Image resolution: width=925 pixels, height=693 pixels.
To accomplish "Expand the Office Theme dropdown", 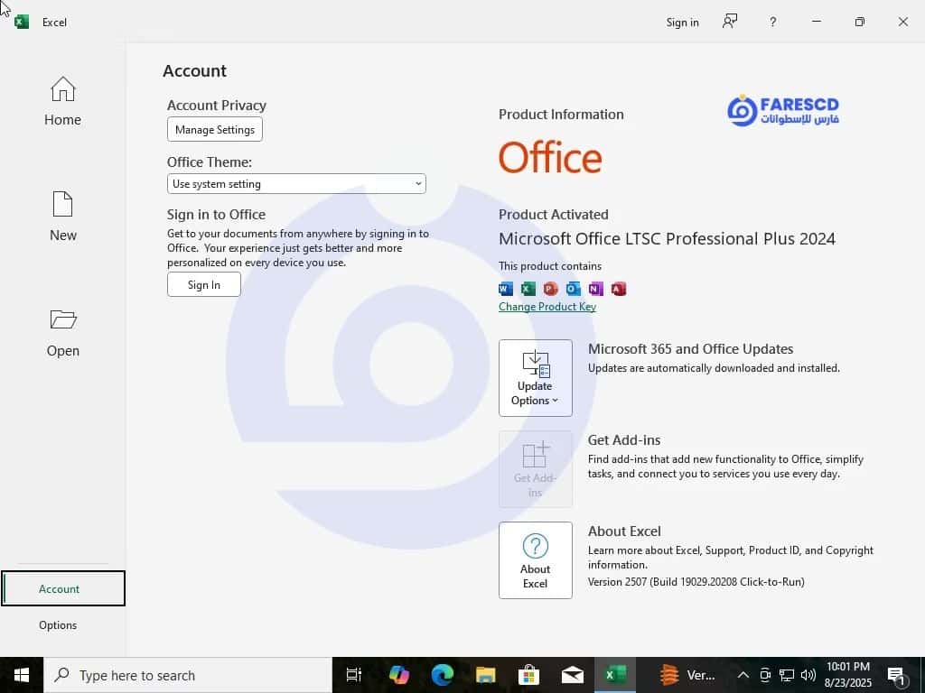I will 296,184.
